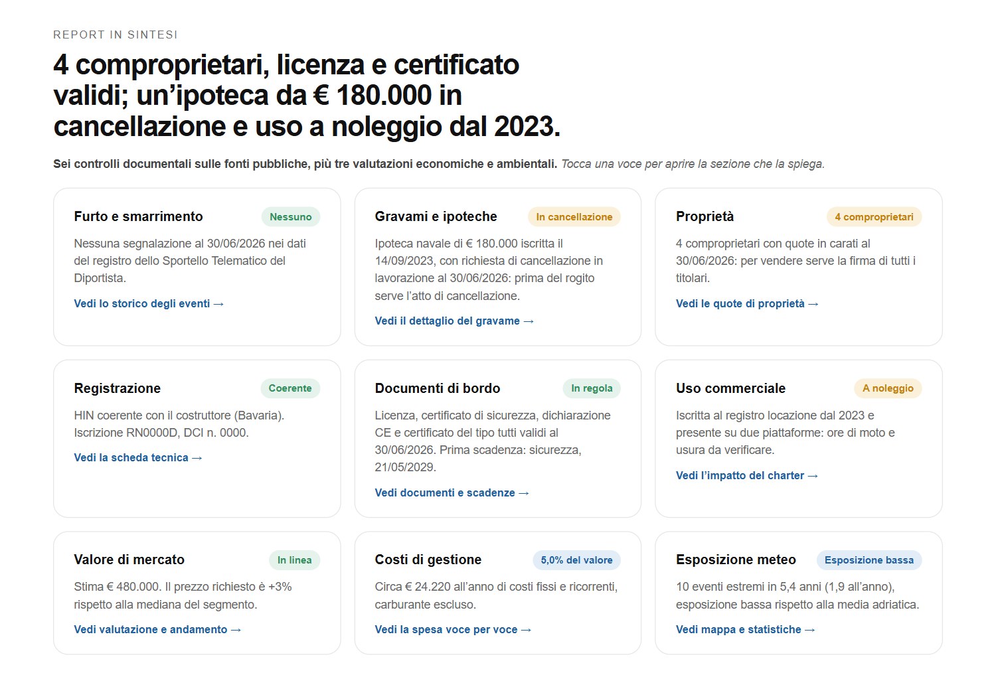The image size is (996, 679).
Task: Click the 'Ipoteca navale di € 180.000' description
Action: coord(489,269)
